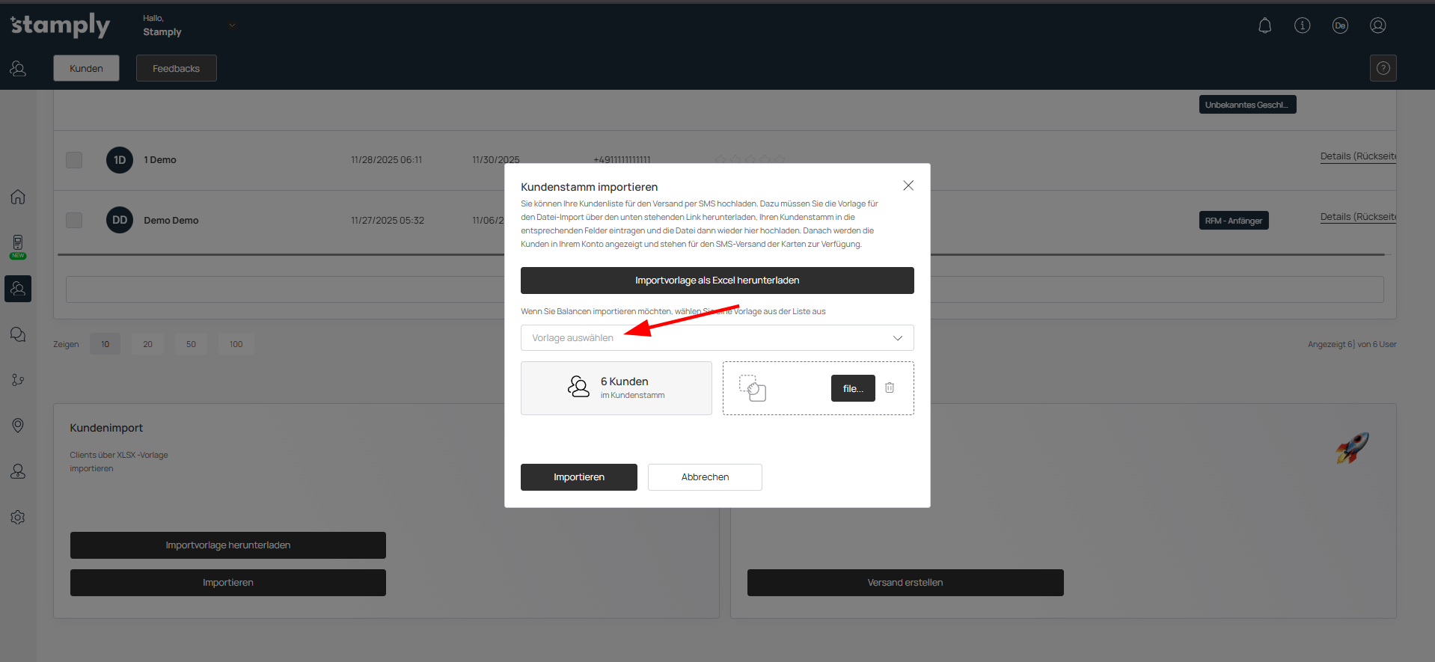The image size is (1435, 662).
Task: Open the info circle icon
Action: point(1302,25)
